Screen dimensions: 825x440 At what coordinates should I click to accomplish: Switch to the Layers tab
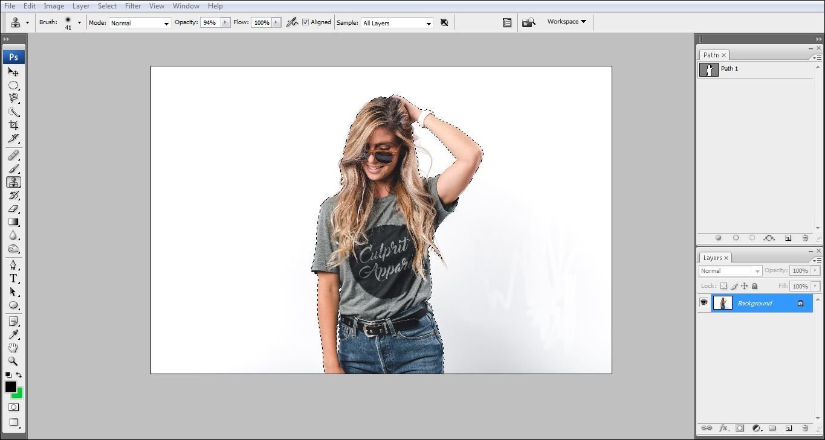tap(716, 258)
